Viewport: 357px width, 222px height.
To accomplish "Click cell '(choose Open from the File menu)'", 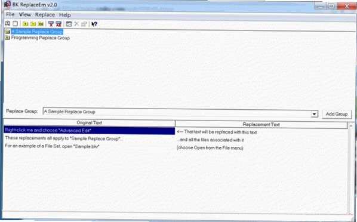I will (210, 148).
